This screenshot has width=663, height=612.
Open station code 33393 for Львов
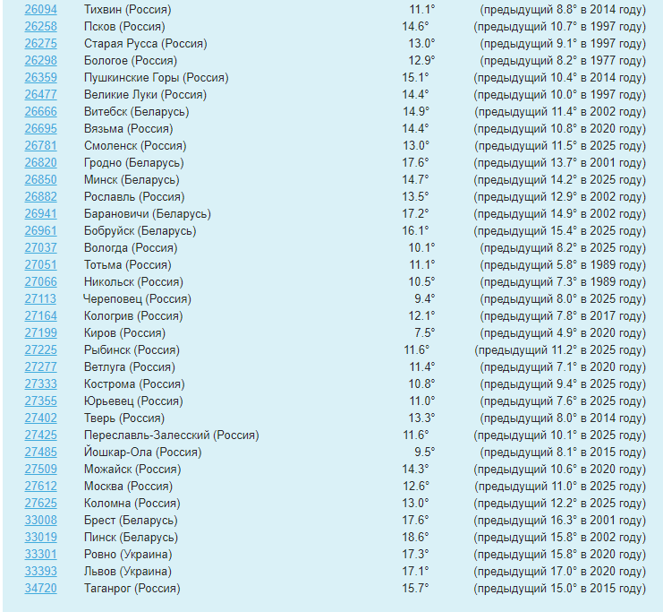pyautogui.click(x=40, y=571)
